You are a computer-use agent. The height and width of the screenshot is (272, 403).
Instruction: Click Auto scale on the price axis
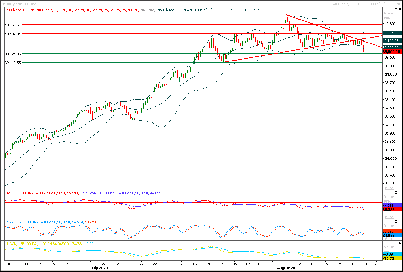tap(389, 188)
